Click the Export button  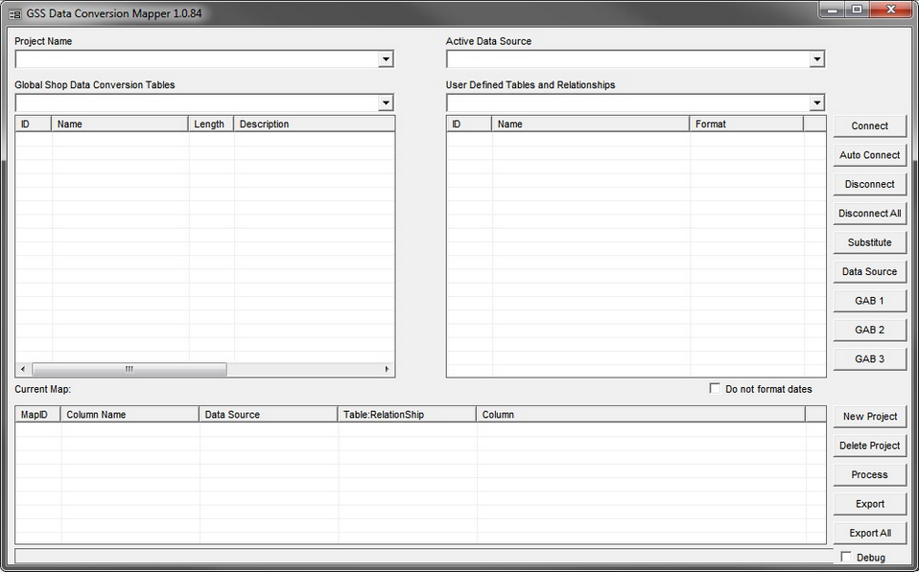pos(870,504)
